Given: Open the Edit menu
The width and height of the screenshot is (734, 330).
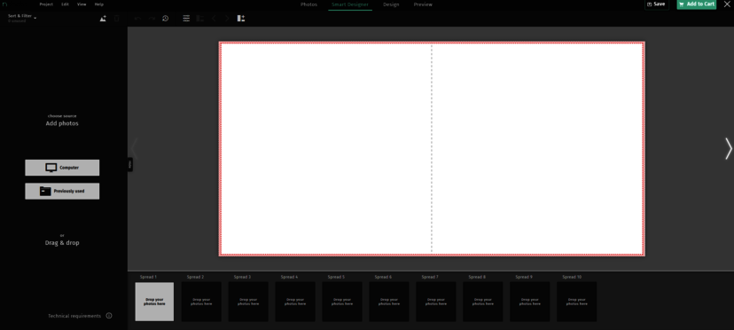Looking at the screenshot, I should (65, 4).
